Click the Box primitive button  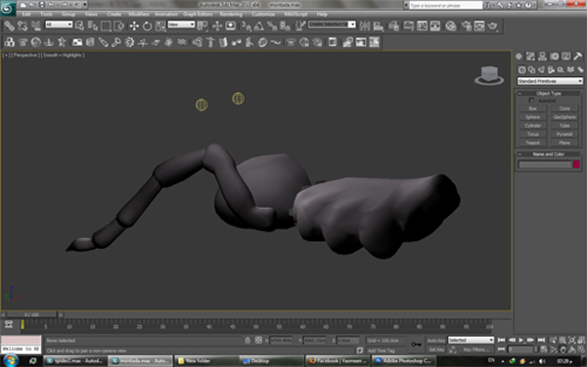tap(533, 108)
